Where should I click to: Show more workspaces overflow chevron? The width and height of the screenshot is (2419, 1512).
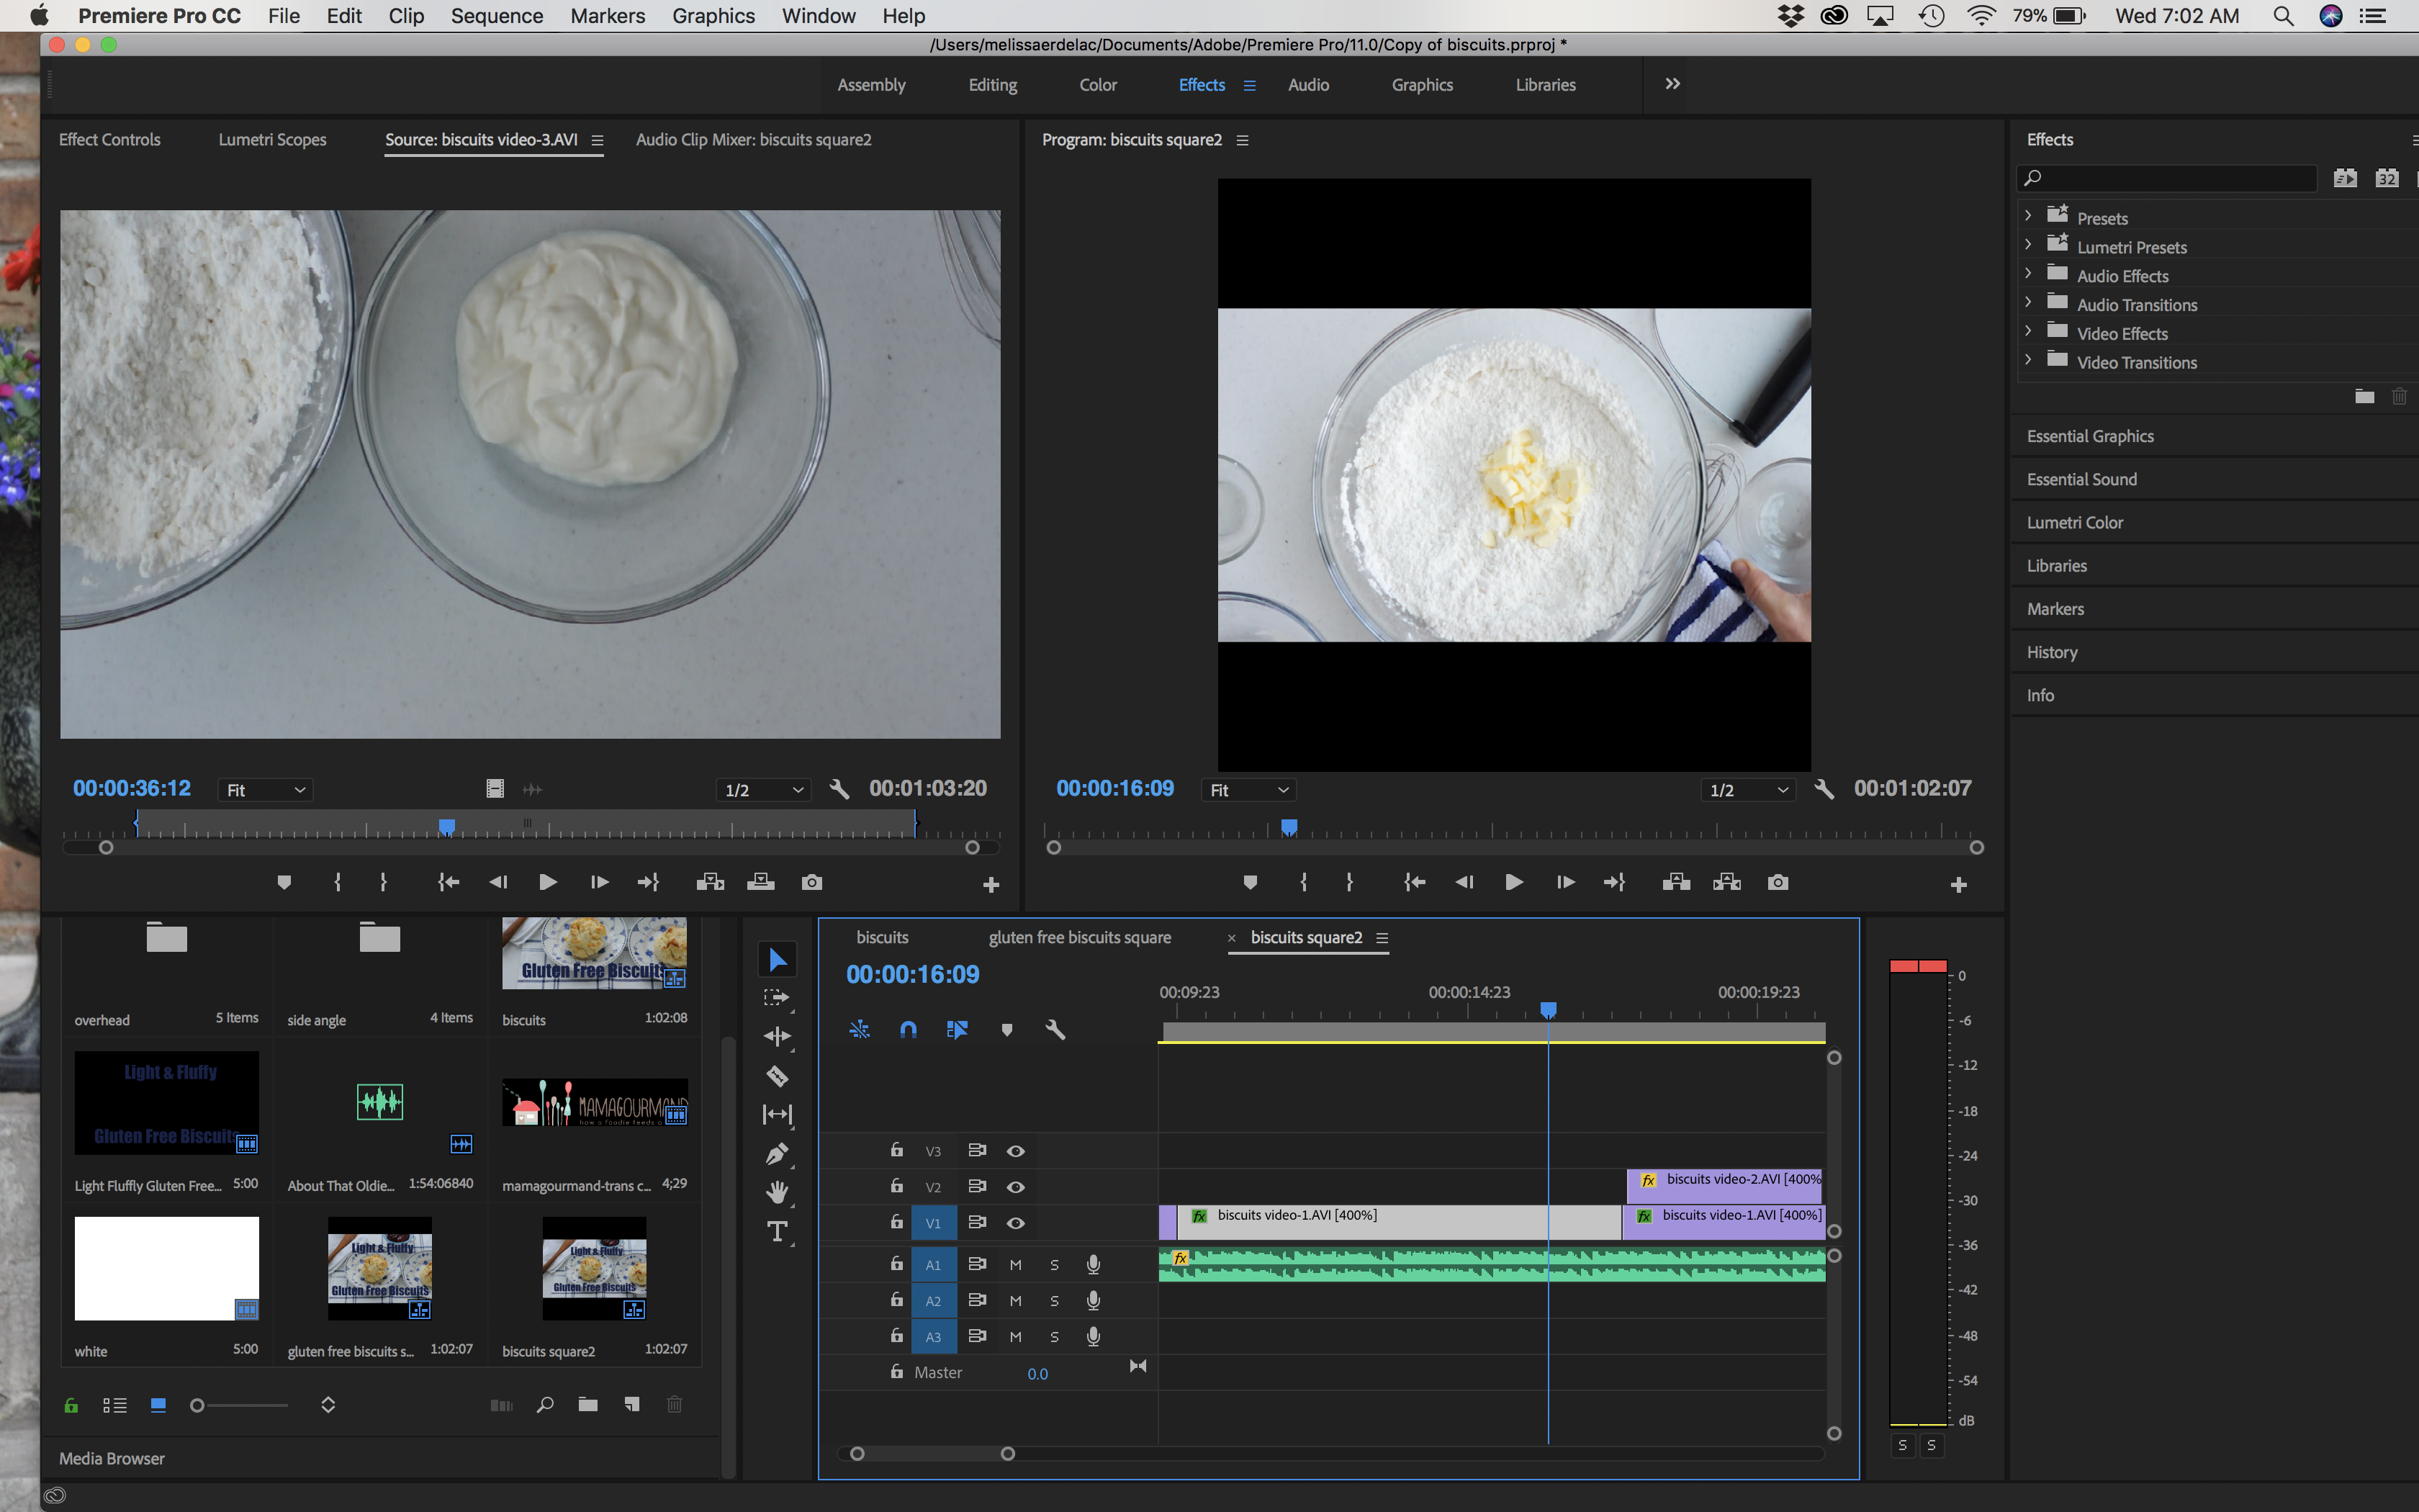pos(1672,84)
